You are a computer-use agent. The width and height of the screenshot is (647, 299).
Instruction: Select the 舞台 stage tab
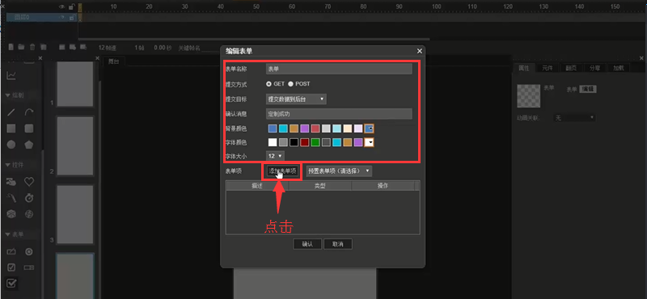[x=113, y=61]
